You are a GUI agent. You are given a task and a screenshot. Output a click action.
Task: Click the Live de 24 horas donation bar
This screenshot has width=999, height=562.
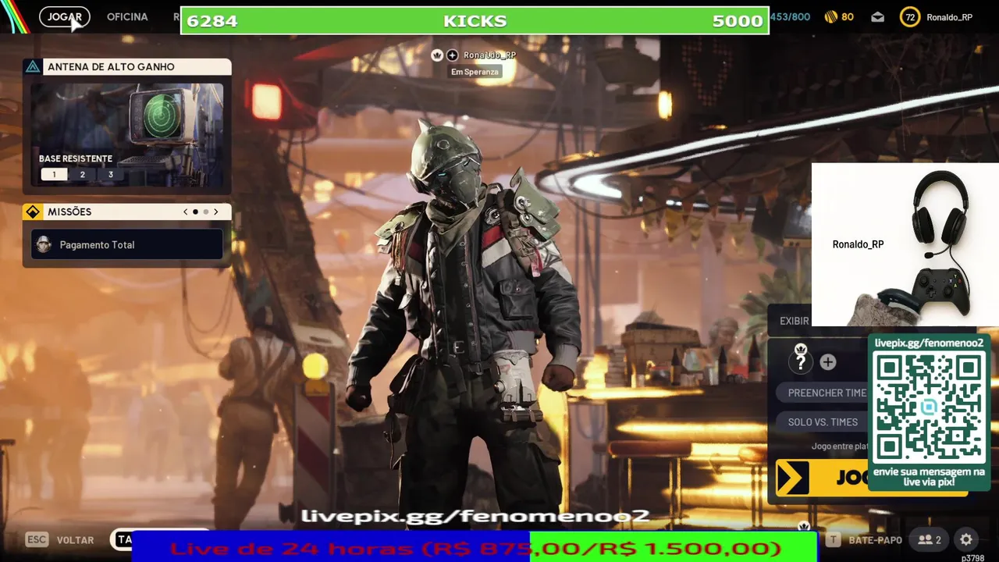coord(475,549)
